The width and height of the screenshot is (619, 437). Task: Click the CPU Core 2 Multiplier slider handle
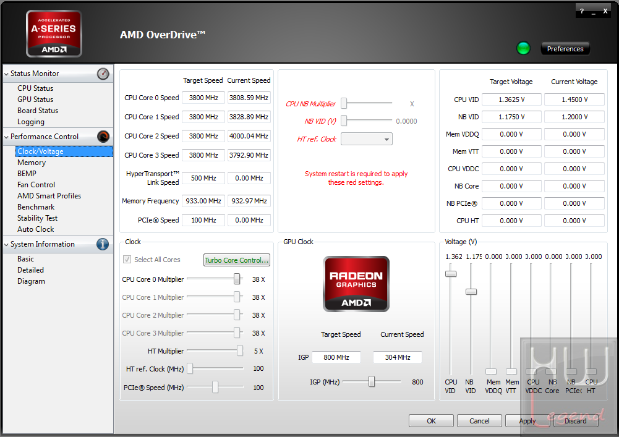click(x=236, y=315)
